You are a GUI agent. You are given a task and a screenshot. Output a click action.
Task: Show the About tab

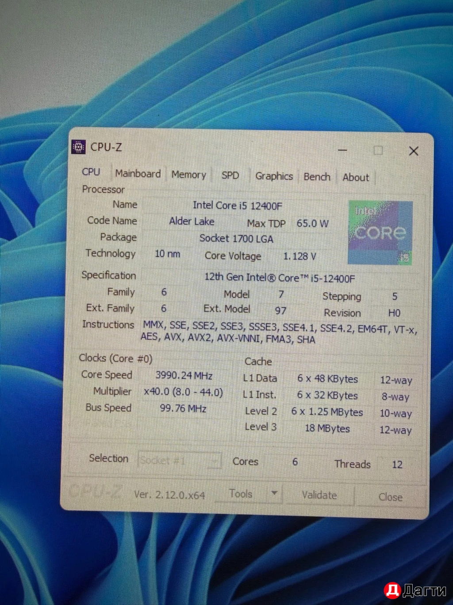click(x=356, y=178)
